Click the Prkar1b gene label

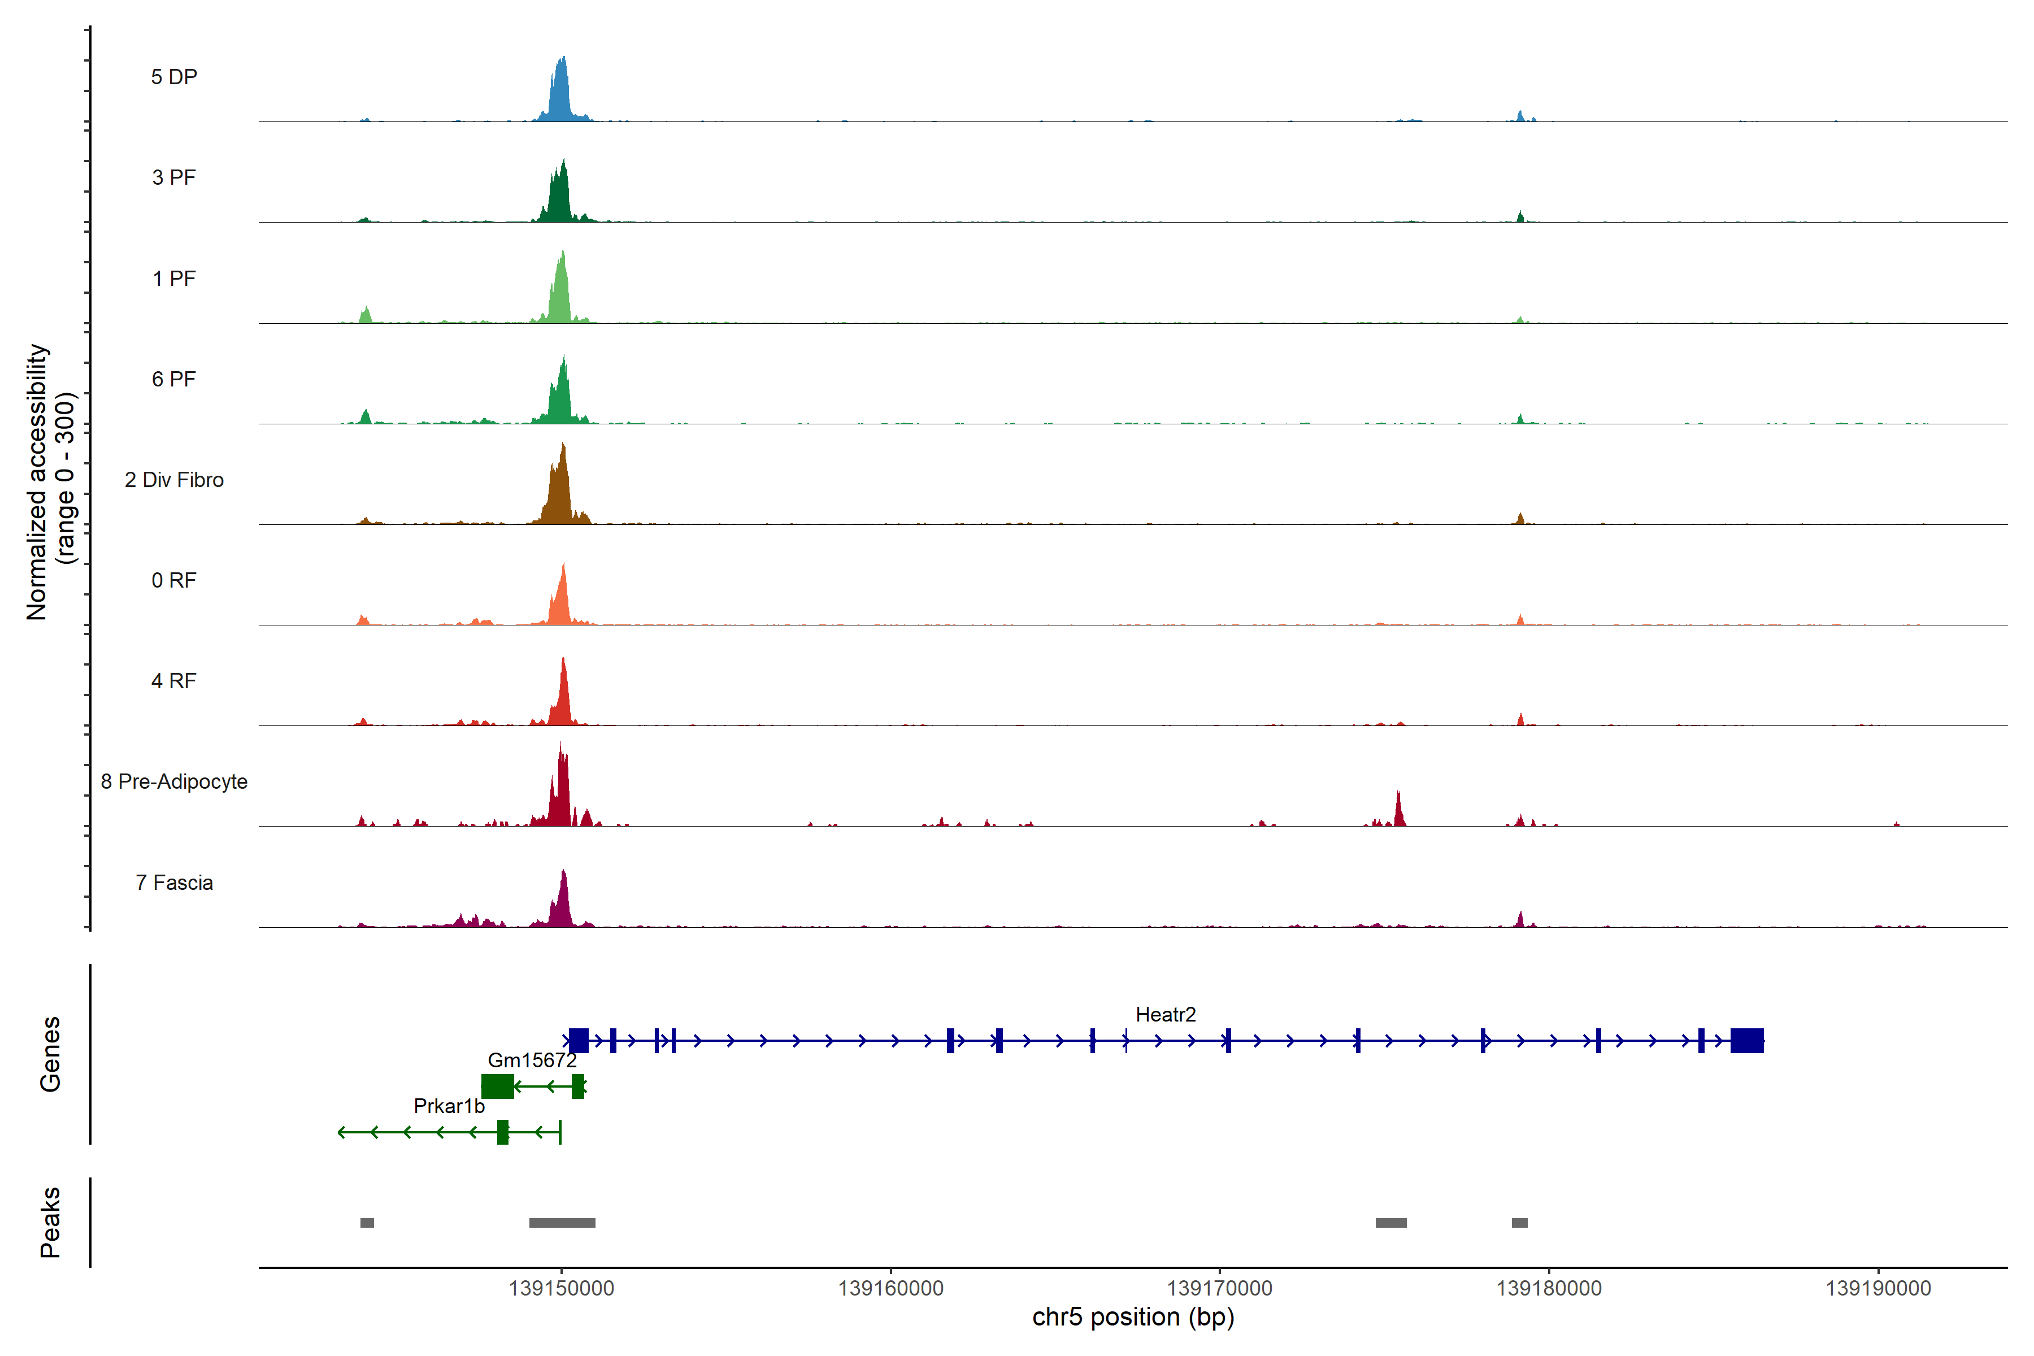449,1106
